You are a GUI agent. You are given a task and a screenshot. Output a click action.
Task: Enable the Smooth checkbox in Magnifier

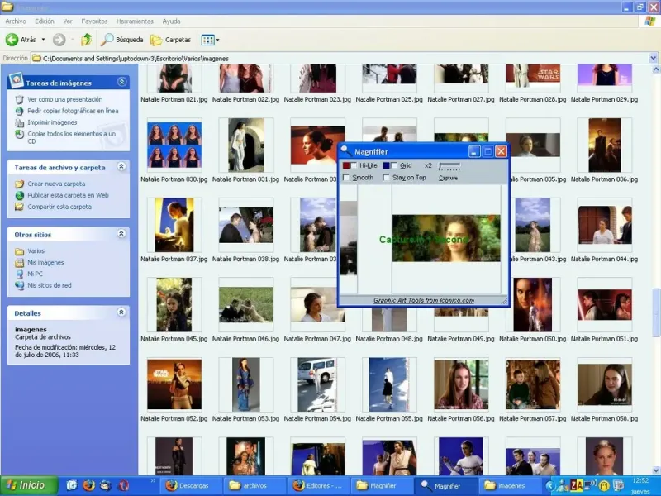point(346,178)
